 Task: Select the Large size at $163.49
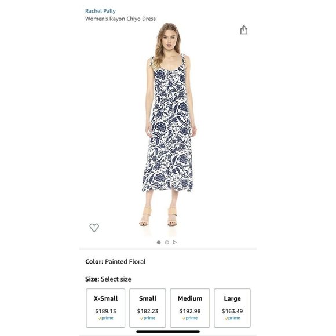pos(232,308)
